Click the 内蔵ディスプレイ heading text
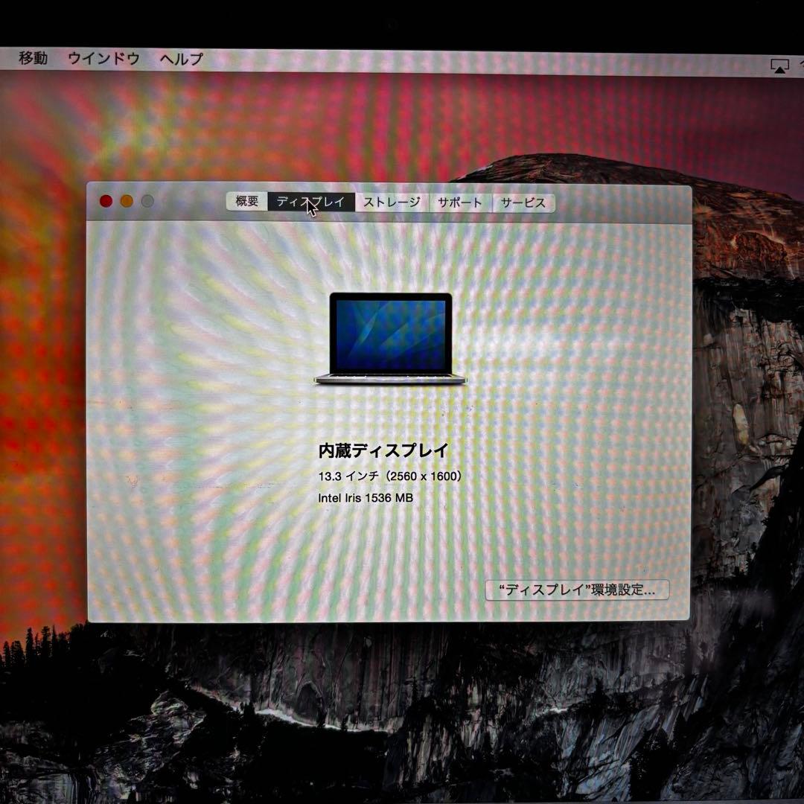The height and width of the screenshot is (804, 804). point(383,448)
